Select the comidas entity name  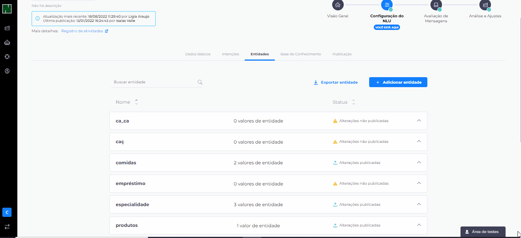pyautogui.click(x=126, y=163)
